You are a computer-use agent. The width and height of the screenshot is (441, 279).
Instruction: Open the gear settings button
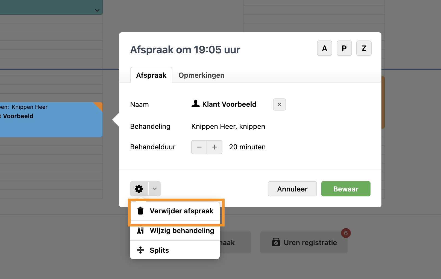[x=139, y=189]
